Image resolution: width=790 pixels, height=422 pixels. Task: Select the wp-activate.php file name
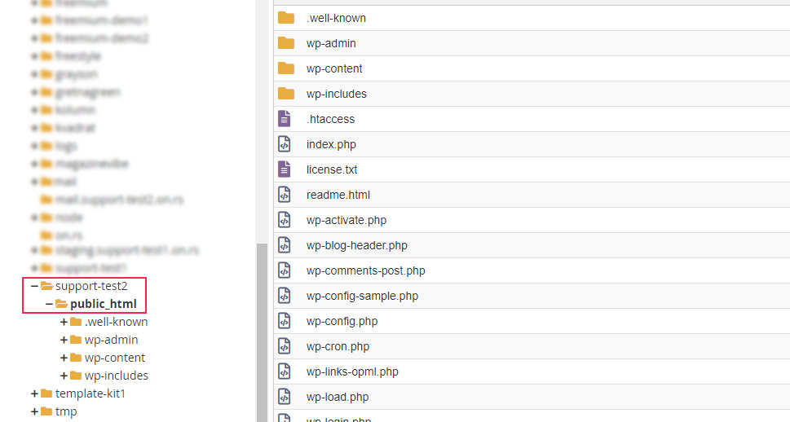point(346,220)
